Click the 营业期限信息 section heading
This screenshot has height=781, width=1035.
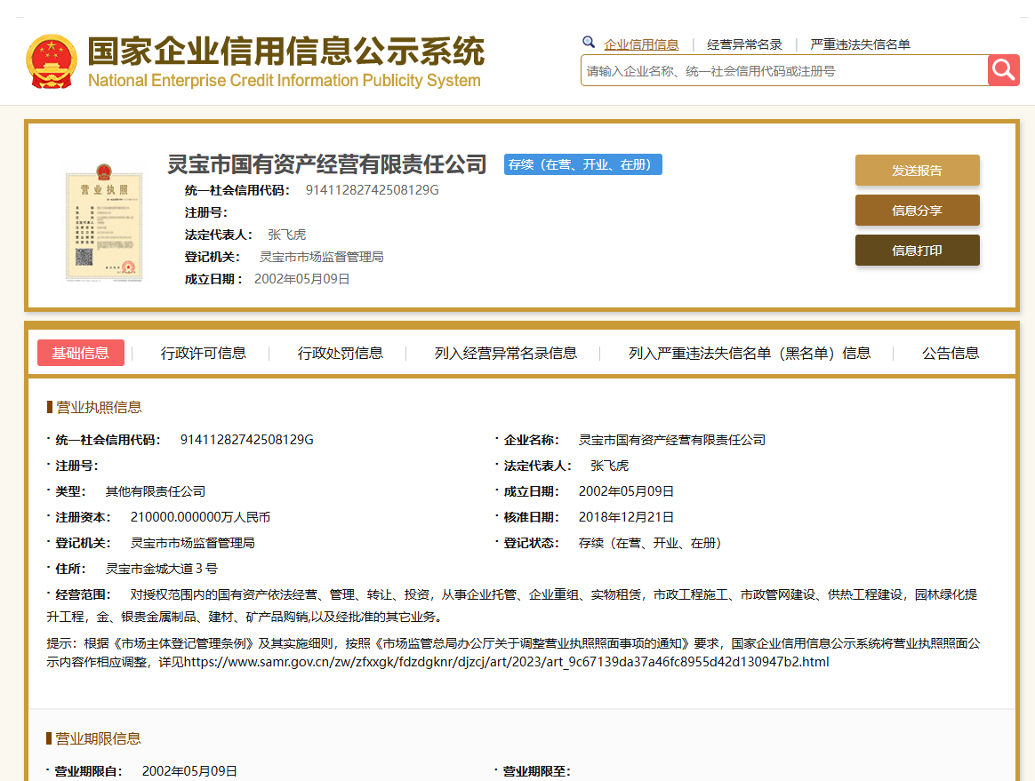click(98, 738)
